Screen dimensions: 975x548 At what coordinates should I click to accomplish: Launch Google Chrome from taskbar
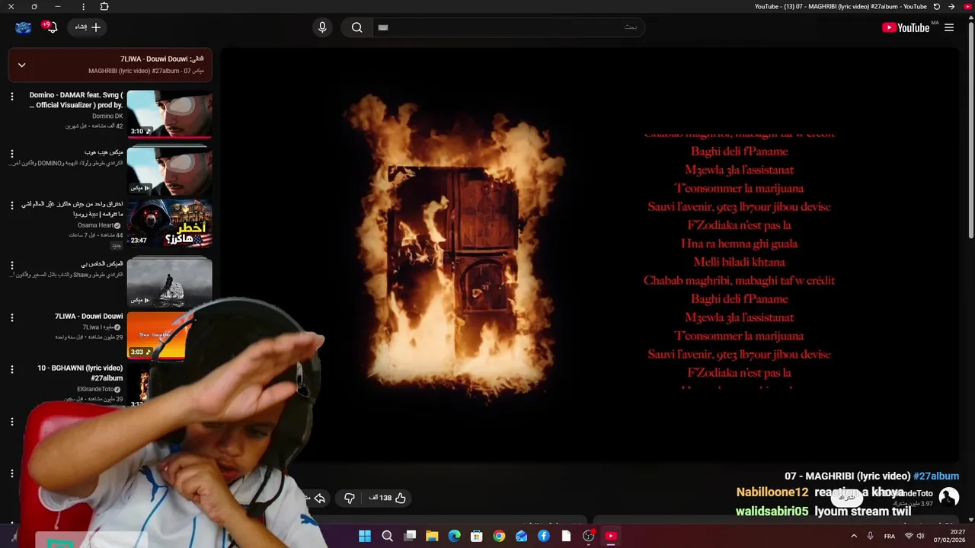499,536
